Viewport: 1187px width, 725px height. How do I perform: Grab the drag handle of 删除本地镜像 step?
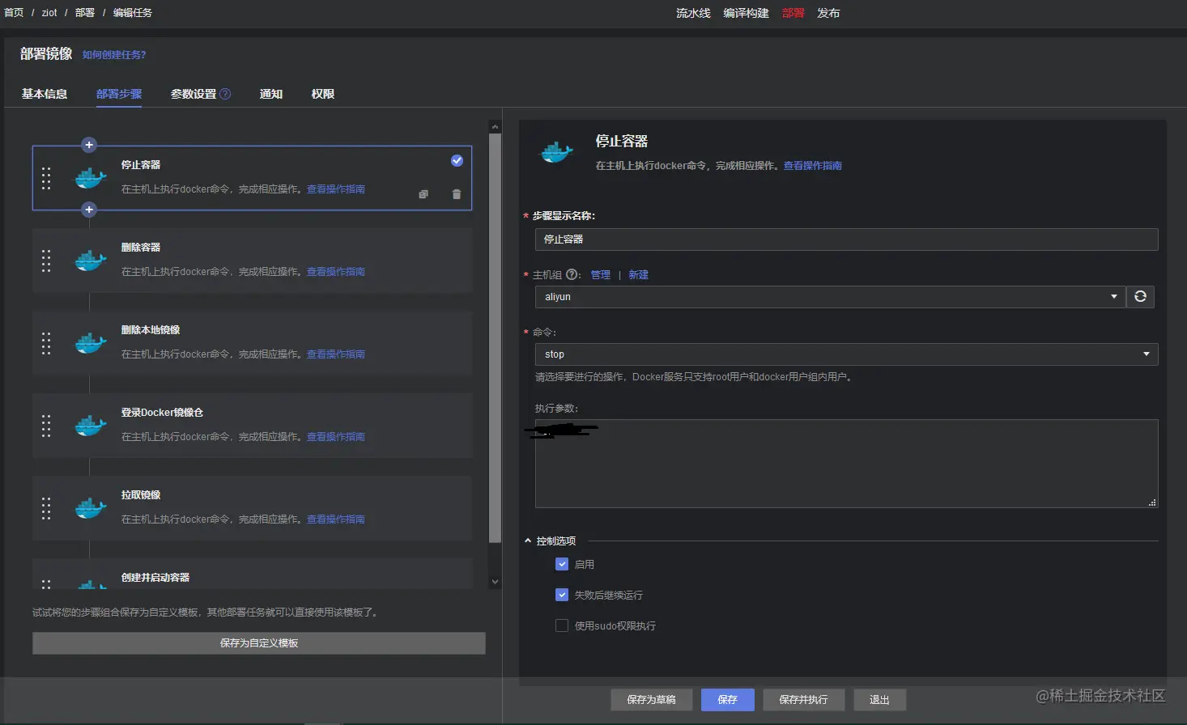pos(46,343)
